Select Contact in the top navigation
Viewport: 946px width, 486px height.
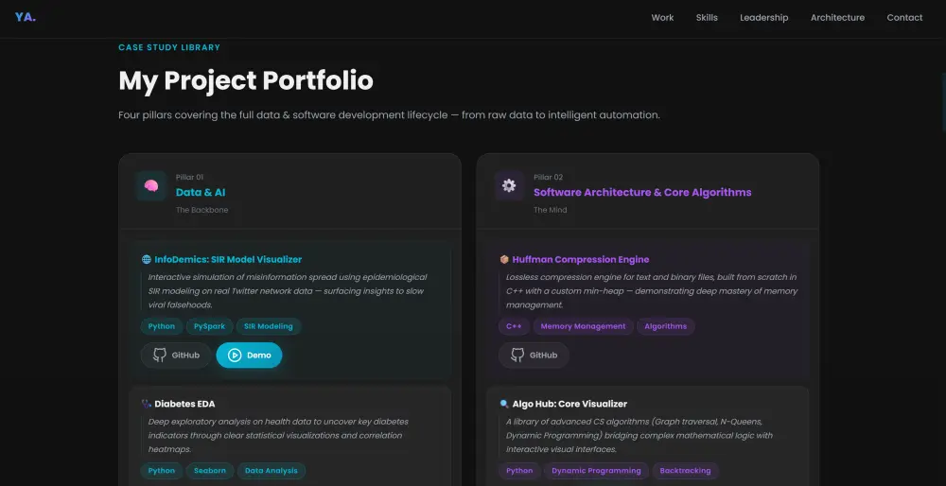click(x=904, y=18)
